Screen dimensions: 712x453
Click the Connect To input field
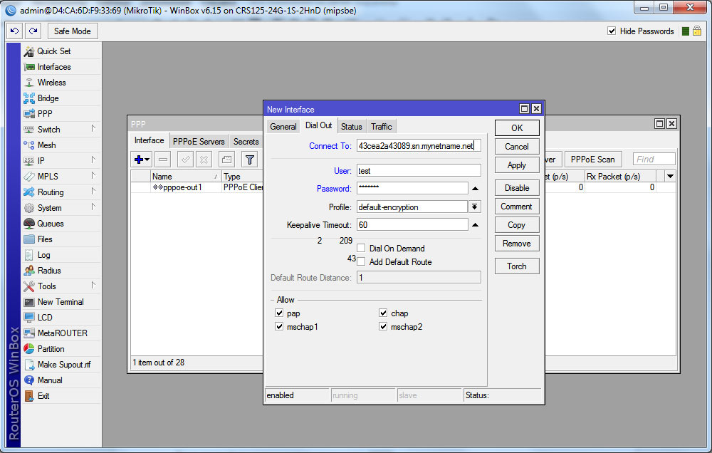[x=419, y=146]
